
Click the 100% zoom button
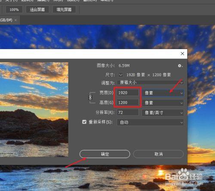point(14,9)
